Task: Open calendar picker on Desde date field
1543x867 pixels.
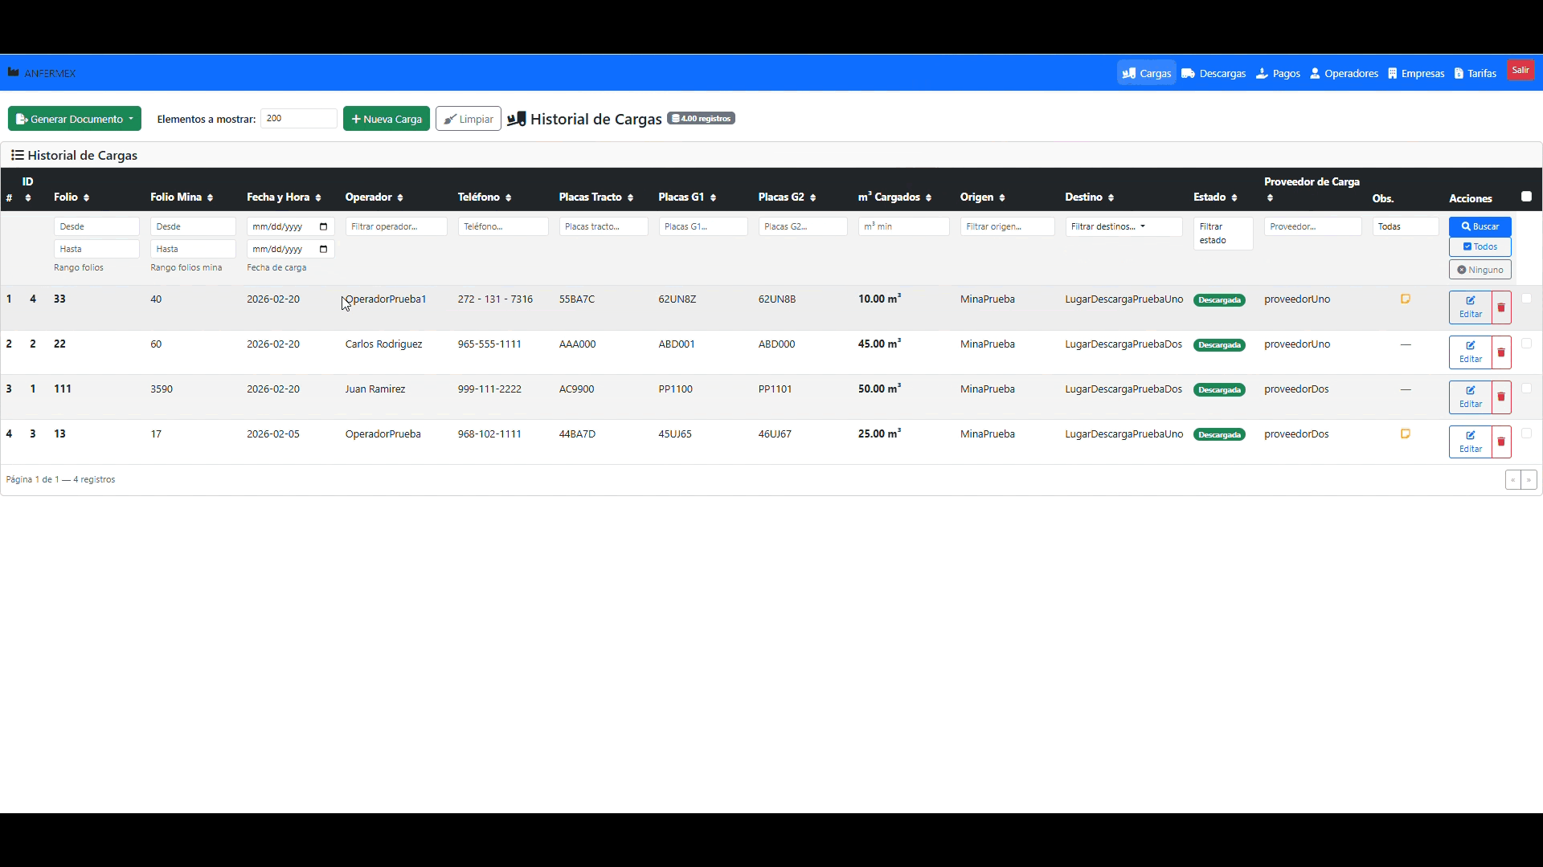Action: [323, 226]
